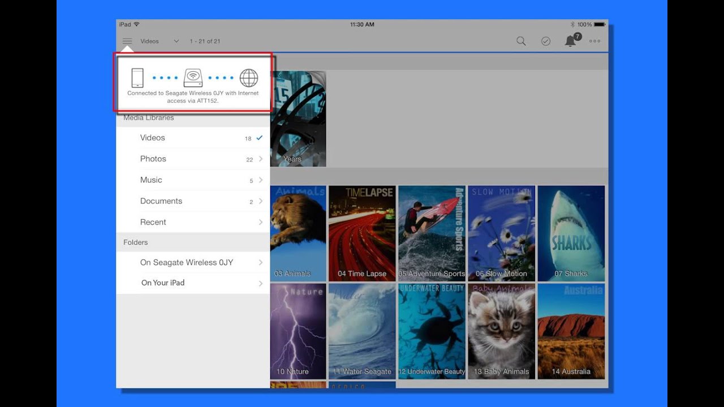Click the battery 100% indicator
Image resolution: width=724 pixels, height=407 pixels.
tap(592, 24)
